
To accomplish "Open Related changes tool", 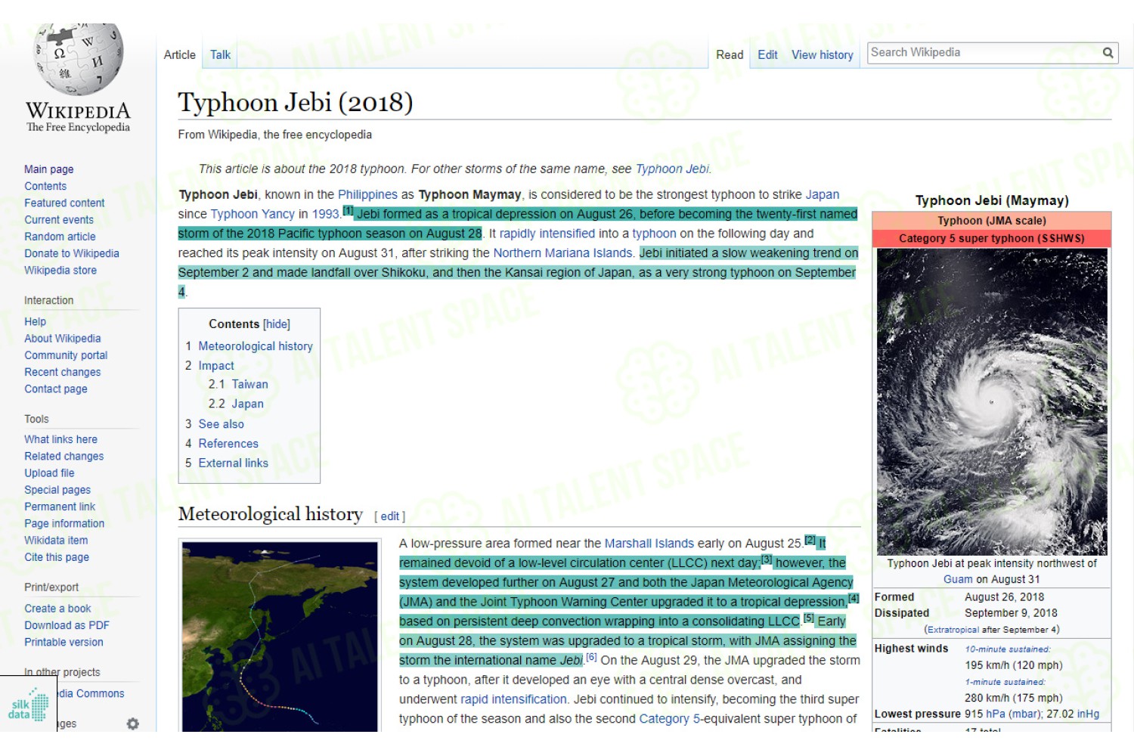I will [64, 457].
